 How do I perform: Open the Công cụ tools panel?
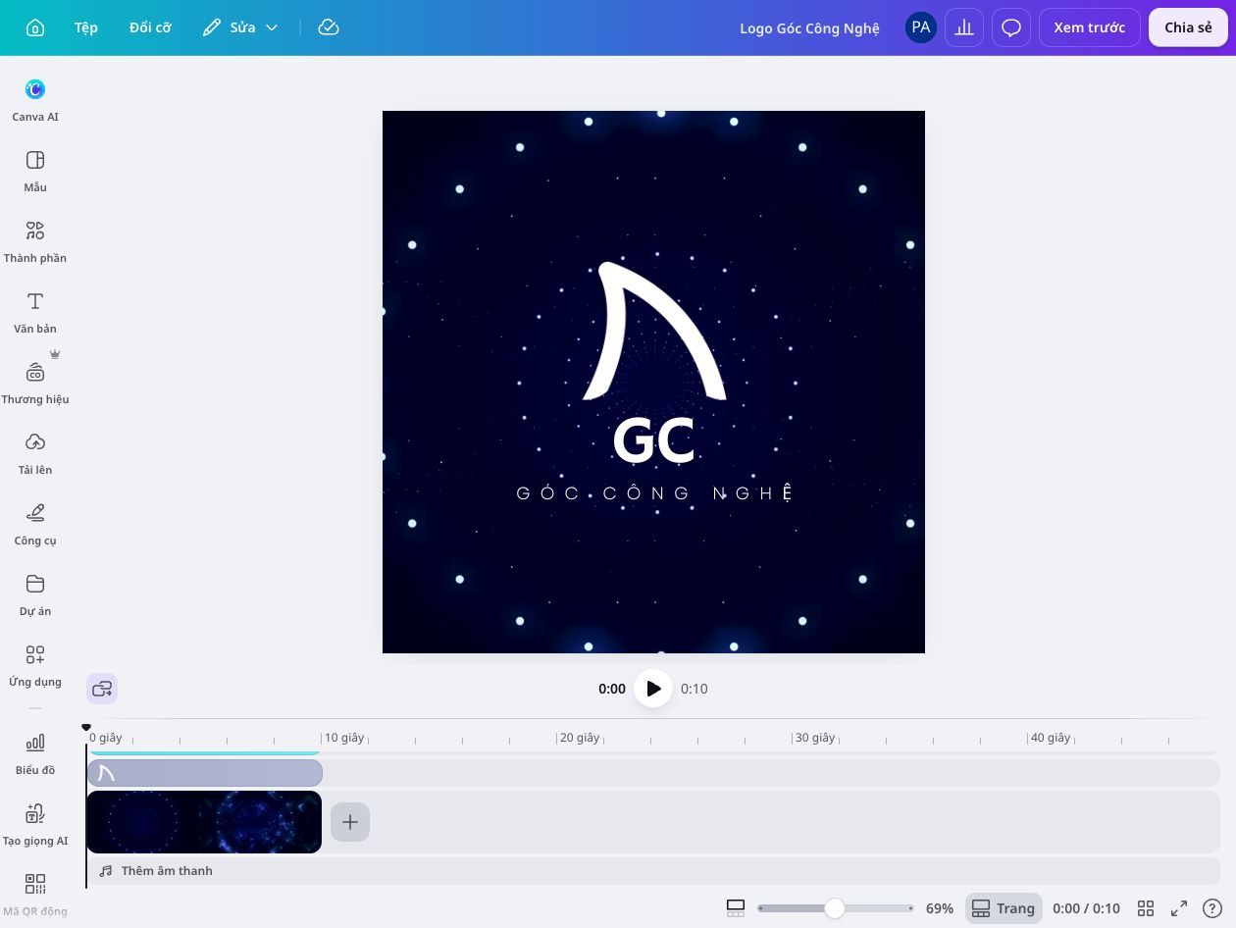coord(35,524)
